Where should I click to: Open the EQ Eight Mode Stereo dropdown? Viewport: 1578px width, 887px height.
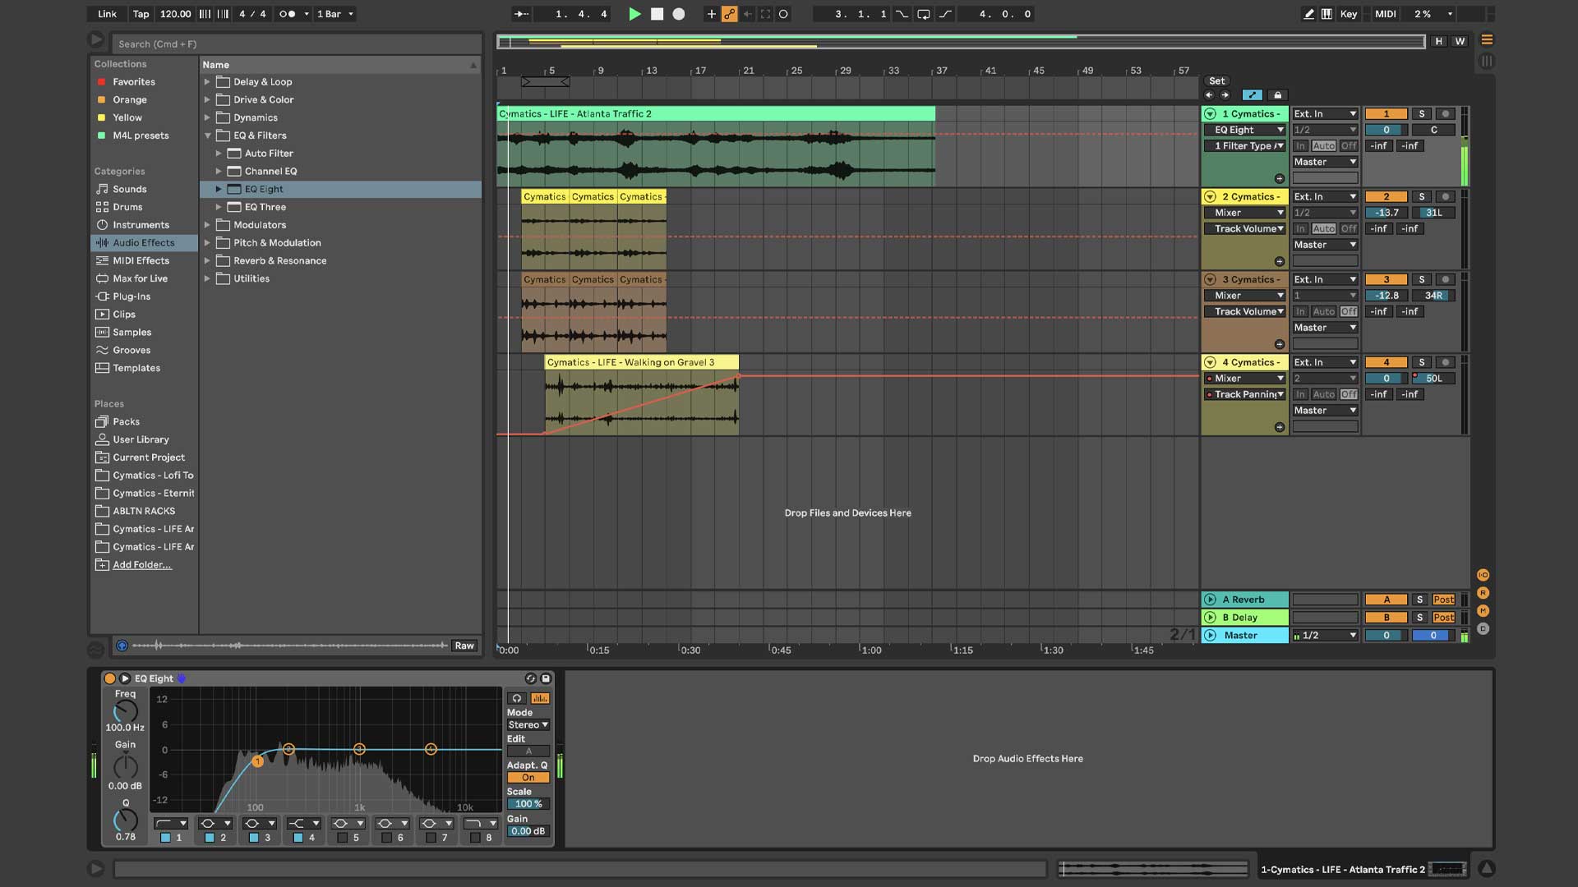pyautogui.click(x=528, y=725)
